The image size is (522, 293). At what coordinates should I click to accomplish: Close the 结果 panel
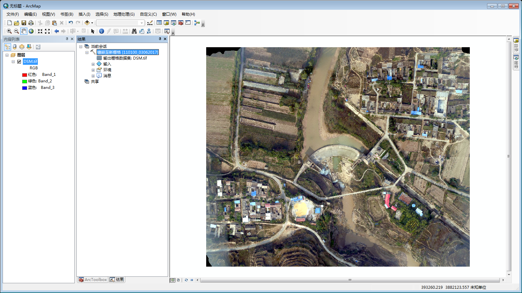tap(165, 39)
